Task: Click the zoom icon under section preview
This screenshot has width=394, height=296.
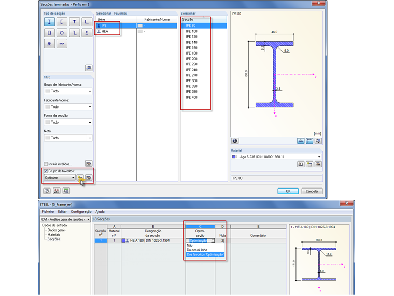Action: (318, 141)
